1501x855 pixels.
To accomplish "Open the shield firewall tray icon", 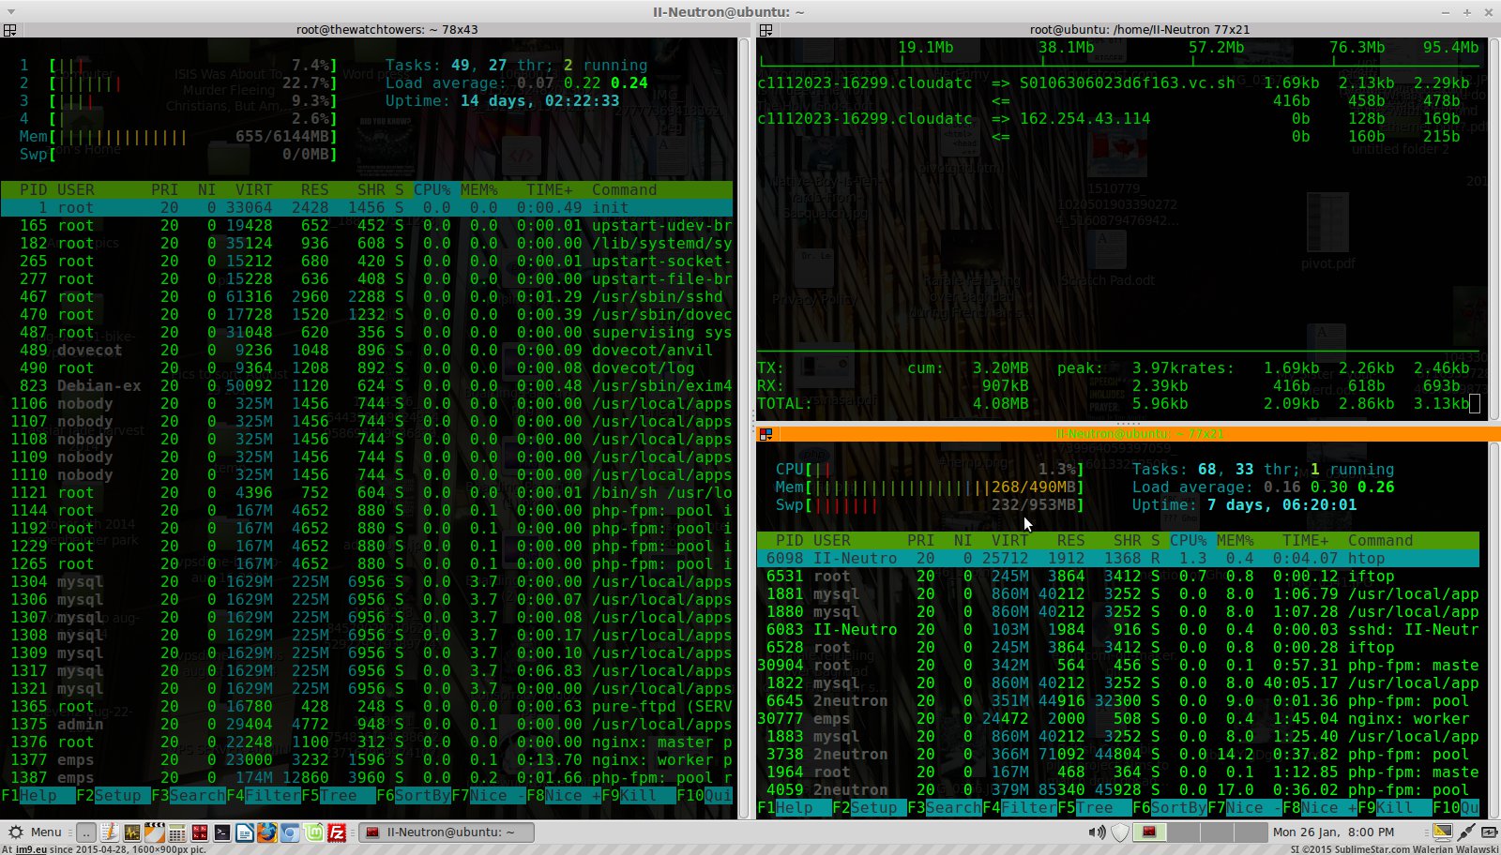I will click(1120, 832).
